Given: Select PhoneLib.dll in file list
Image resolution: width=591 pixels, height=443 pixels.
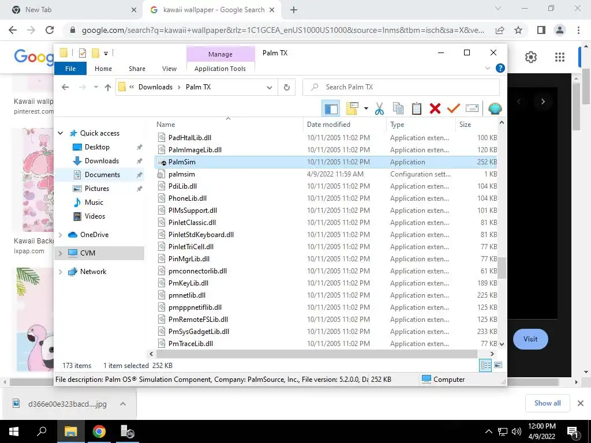Looking at the screenshot, I should [x=326, y=198].
